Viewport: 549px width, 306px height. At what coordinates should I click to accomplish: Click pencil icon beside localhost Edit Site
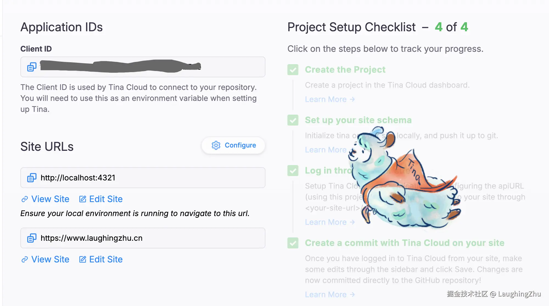click(83, 199)
